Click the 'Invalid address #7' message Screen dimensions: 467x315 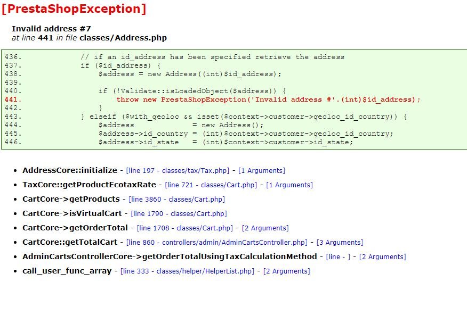(51, 29)
